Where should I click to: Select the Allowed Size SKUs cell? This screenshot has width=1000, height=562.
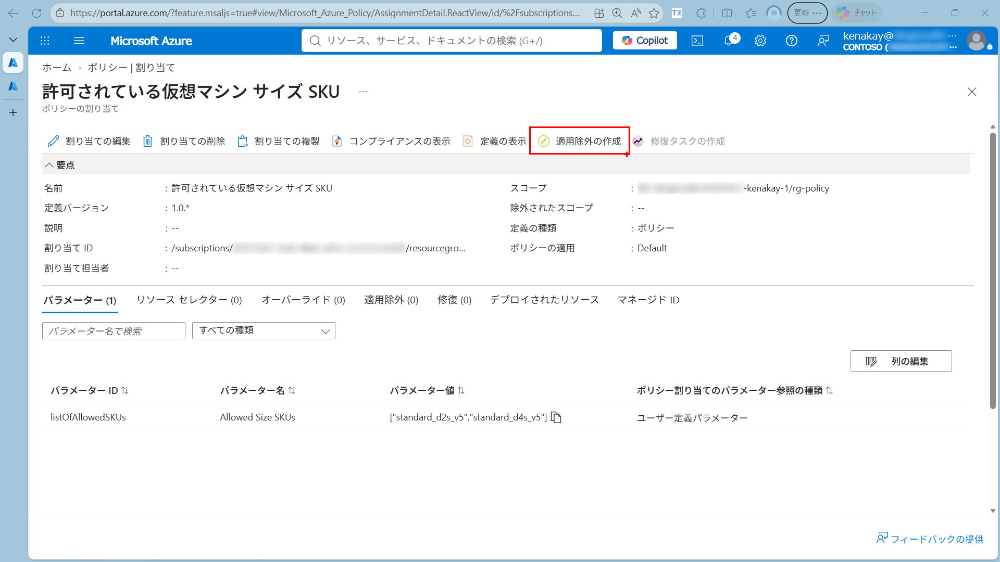click(x=257, y=417)
